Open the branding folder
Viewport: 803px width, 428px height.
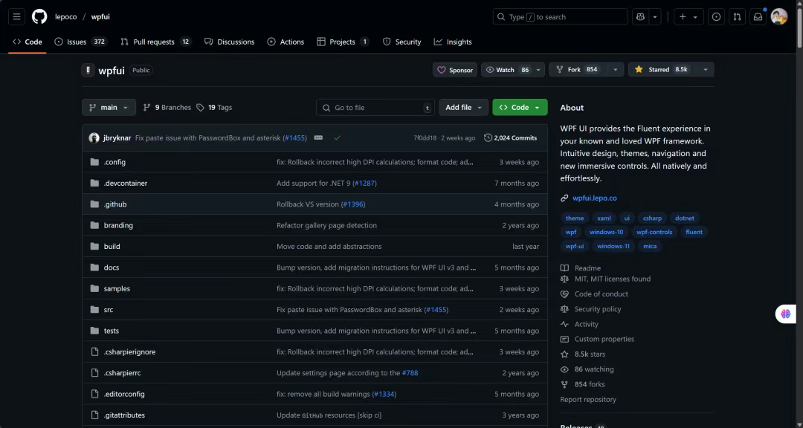118,225
